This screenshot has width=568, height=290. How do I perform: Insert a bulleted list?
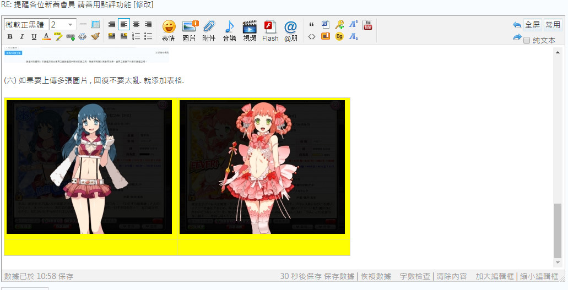(148, 36)
